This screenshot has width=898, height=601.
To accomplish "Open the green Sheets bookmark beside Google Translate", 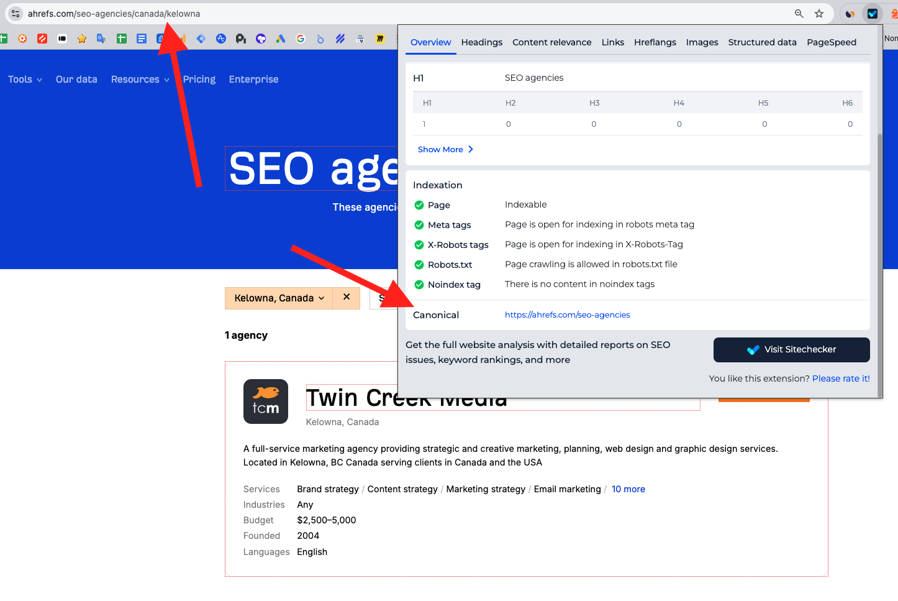I will [122, 39].
